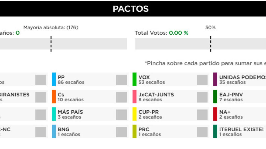Click the seats absolute majority progress bar
266x149 pixels.
(63, 44)
